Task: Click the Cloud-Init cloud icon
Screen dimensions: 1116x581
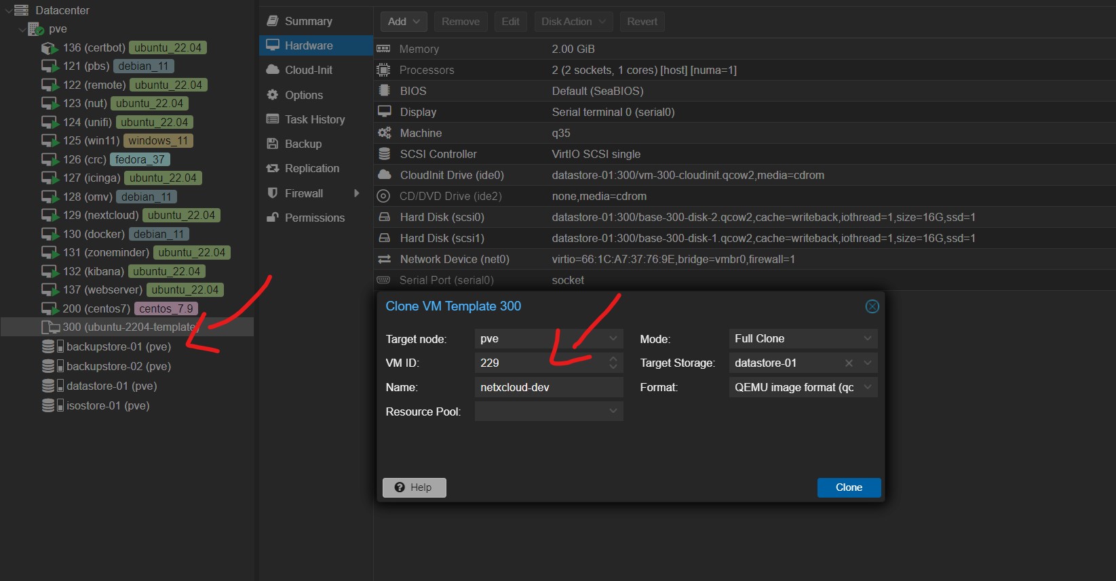Action: [x=273, y=70]
